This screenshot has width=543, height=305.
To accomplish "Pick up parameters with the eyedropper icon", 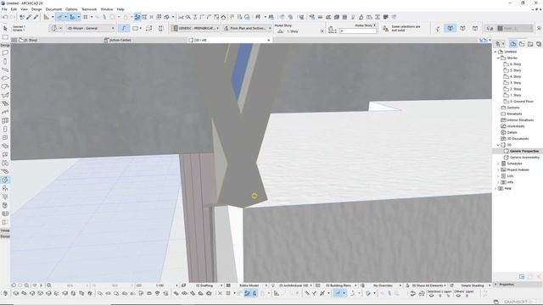I will (x=29, y=17).
